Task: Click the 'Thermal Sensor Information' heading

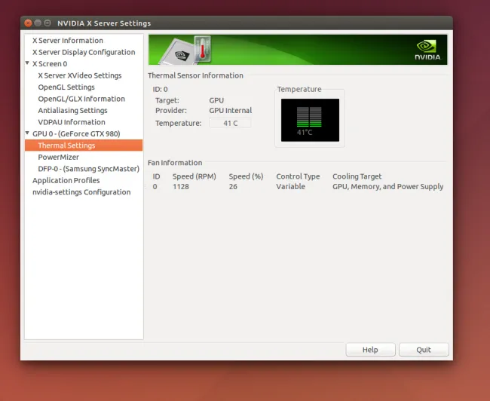Action: (195, 75)
